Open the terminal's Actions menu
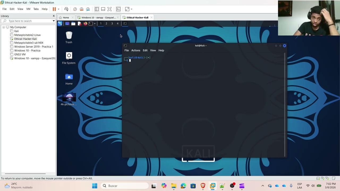340x191 pixels. tap(136, 50)
